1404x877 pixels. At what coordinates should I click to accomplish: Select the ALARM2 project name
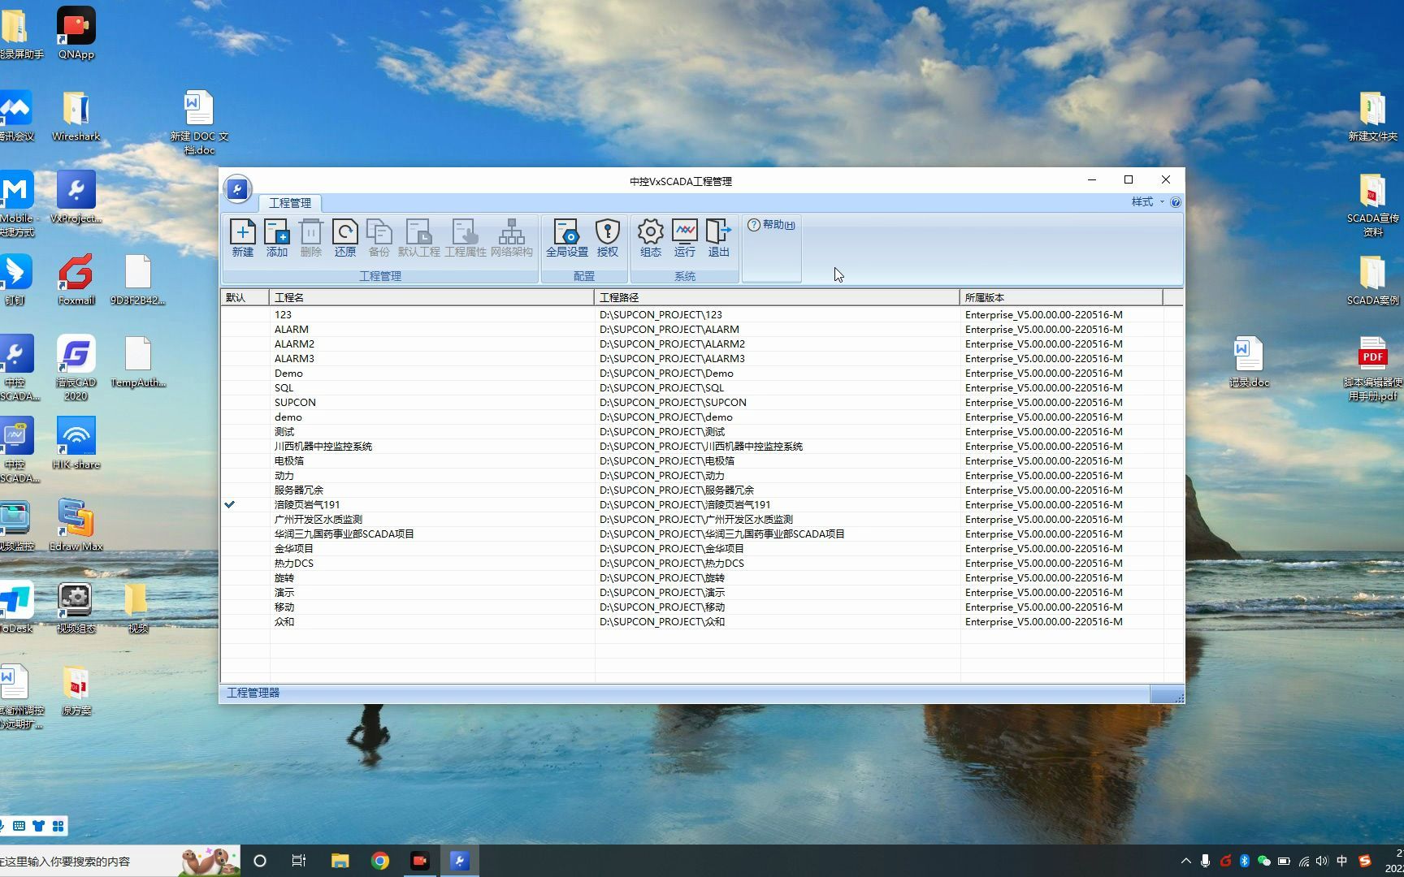coord(294,343)
